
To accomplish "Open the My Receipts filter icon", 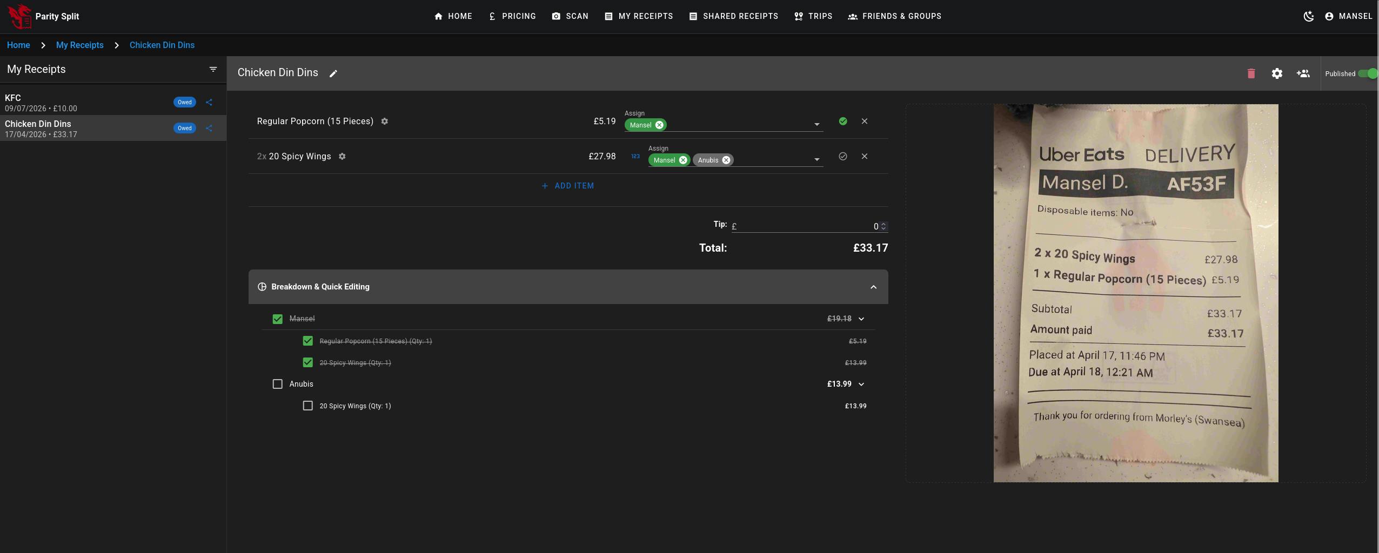I will [213, 69].
